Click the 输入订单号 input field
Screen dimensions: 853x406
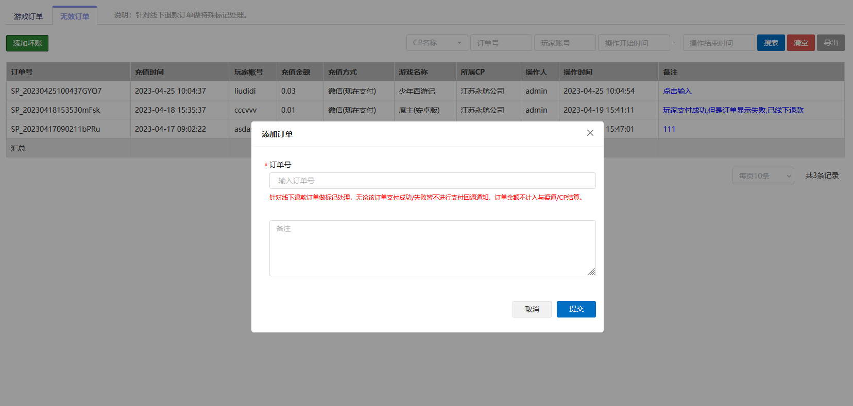(432, 181)
